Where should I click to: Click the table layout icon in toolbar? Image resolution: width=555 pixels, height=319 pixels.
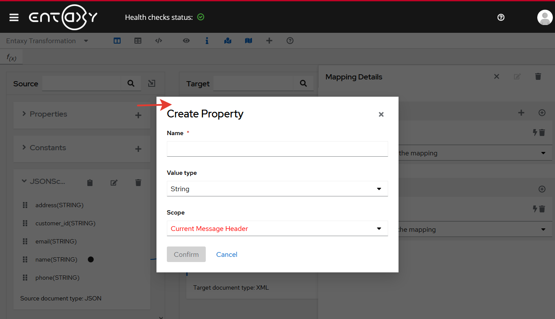pyautogui.click(x=138, y=41)
